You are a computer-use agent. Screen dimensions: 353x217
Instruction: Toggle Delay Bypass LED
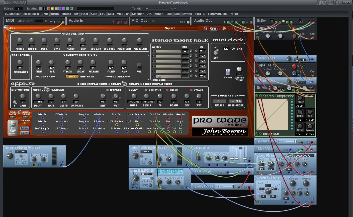click(x=191, y=90)
